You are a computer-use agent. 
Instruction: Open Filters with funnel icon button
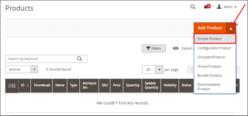154,48
